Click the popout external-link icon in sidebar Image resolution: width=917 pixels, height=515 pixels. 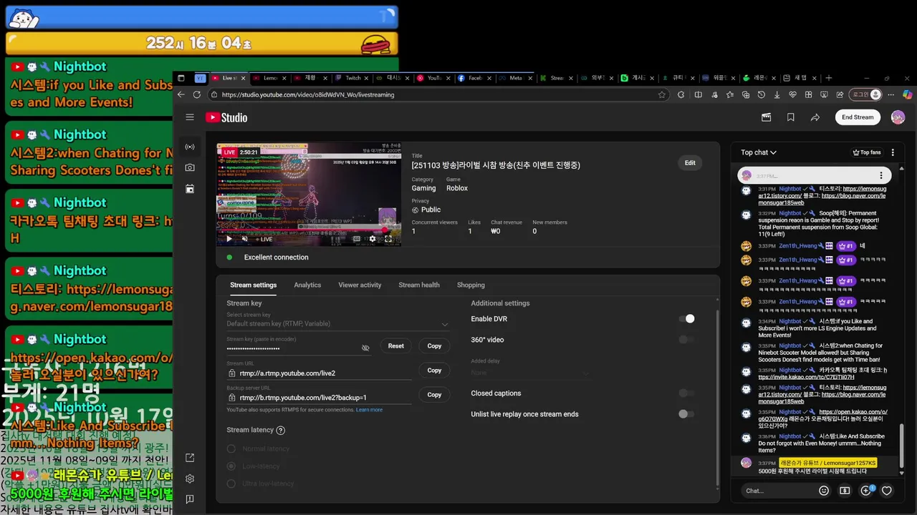tap(190, 458)
